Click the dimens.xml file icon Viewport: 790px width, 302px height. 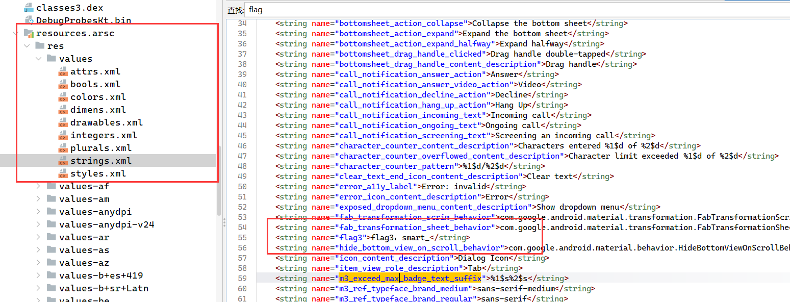(x=63, y=110)
